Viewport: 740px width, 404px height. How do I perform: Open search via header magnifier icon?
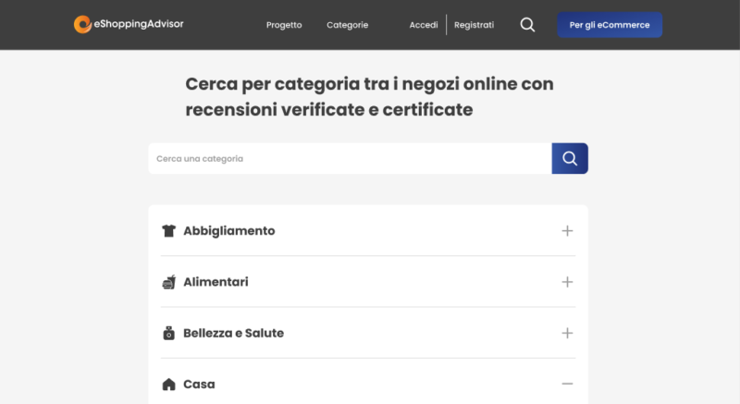[527, 25]
